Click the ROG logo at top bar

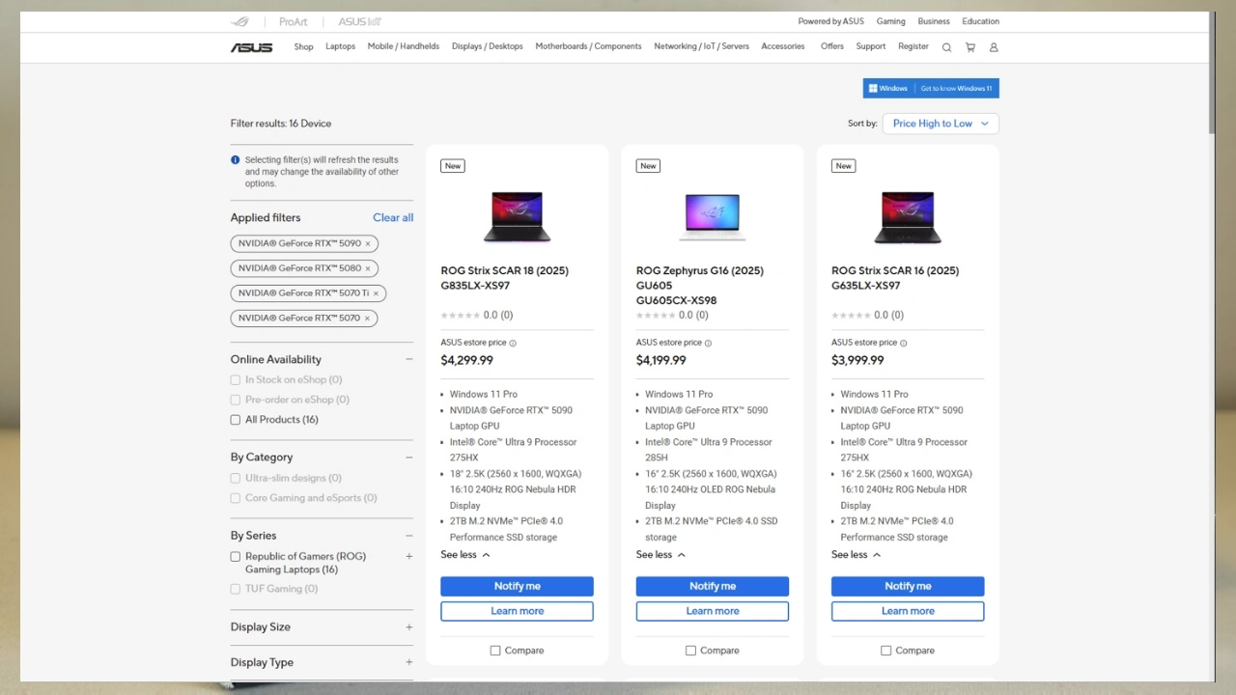(239, 21)
